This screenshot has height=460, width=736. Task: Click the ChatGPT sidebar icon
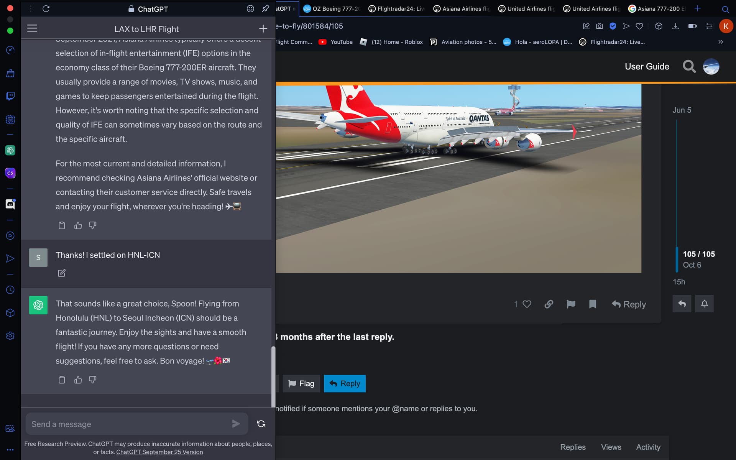click(x=10, y=150)
